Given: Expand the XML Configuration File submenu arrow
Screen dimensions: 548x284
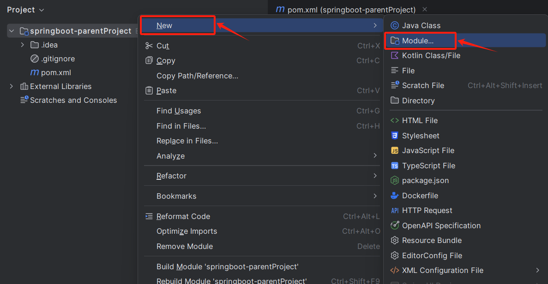Looking at the screenshot, I should click(538, 270).
